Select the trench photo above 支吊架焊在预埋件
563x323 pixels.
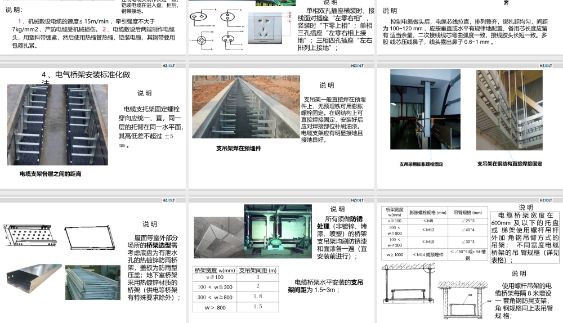[x=246, y=106]
